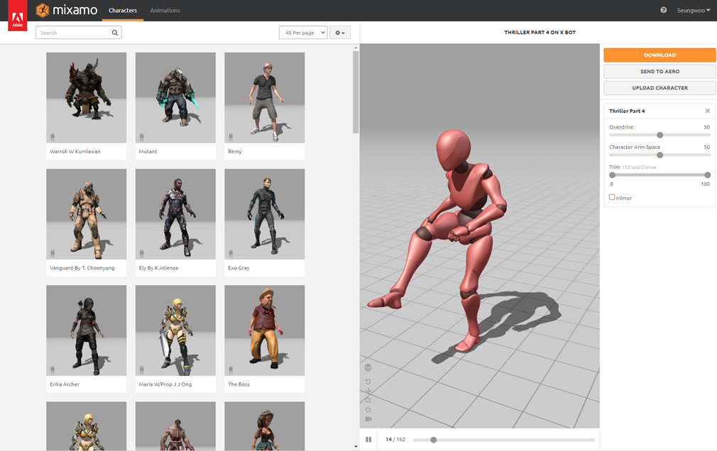Select the Maria W/Prop J J Ong thumbnail
The height and width of the screenshot is (451, 717).
pos(175,331)
